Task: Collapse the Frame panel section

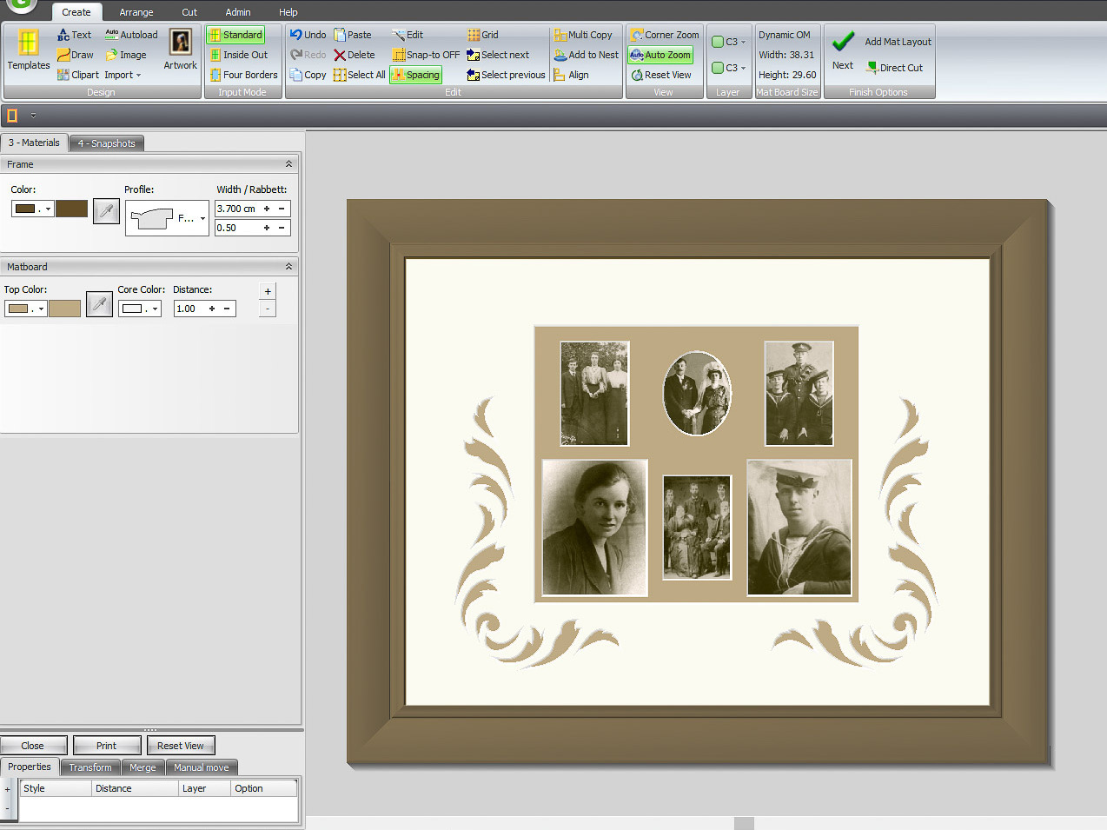Action: pos(288,164)
